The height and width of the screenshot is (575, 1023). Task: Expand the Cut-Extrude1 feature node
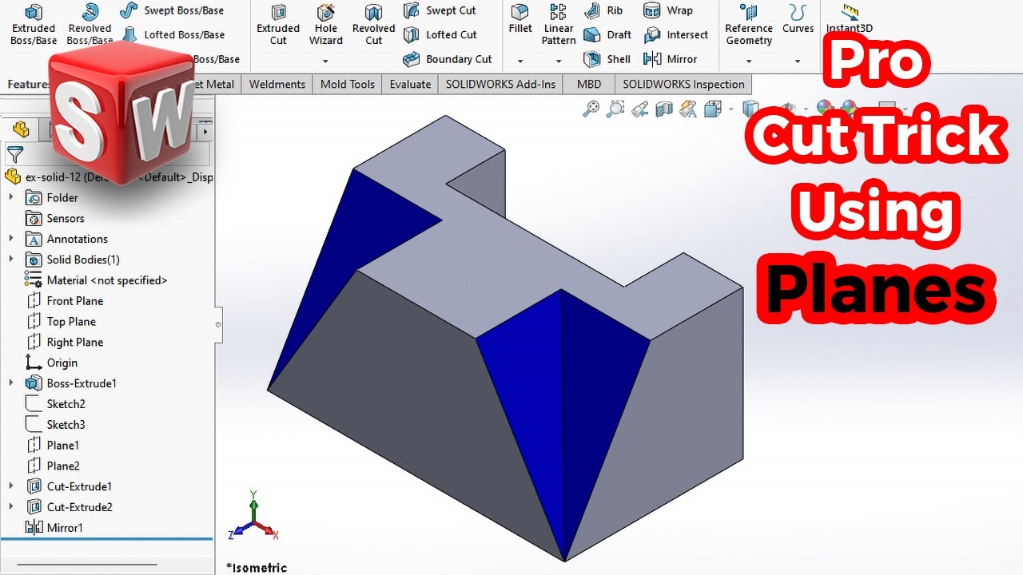pos(10,486)
